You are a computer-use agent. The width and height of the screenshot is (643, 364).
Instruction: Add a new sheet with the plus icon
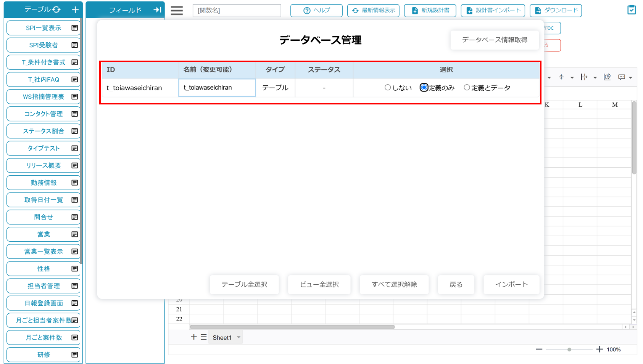click(x=194, y=337)
